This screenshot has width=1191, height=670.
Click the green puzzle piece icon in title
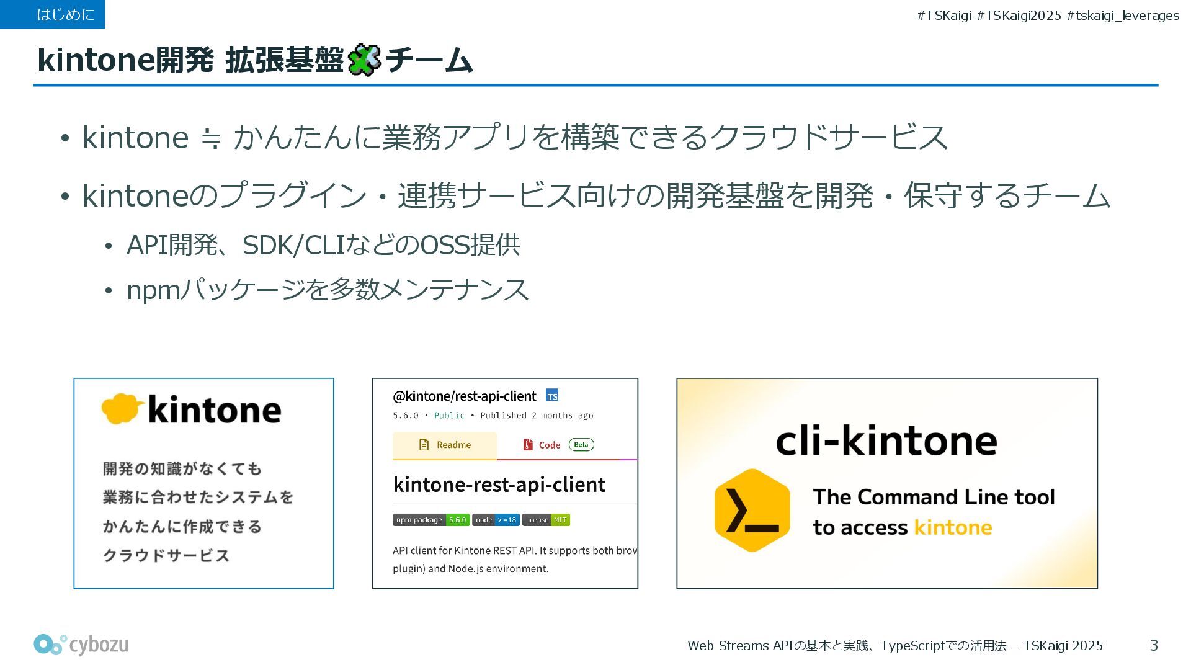(x=364, y=60)
